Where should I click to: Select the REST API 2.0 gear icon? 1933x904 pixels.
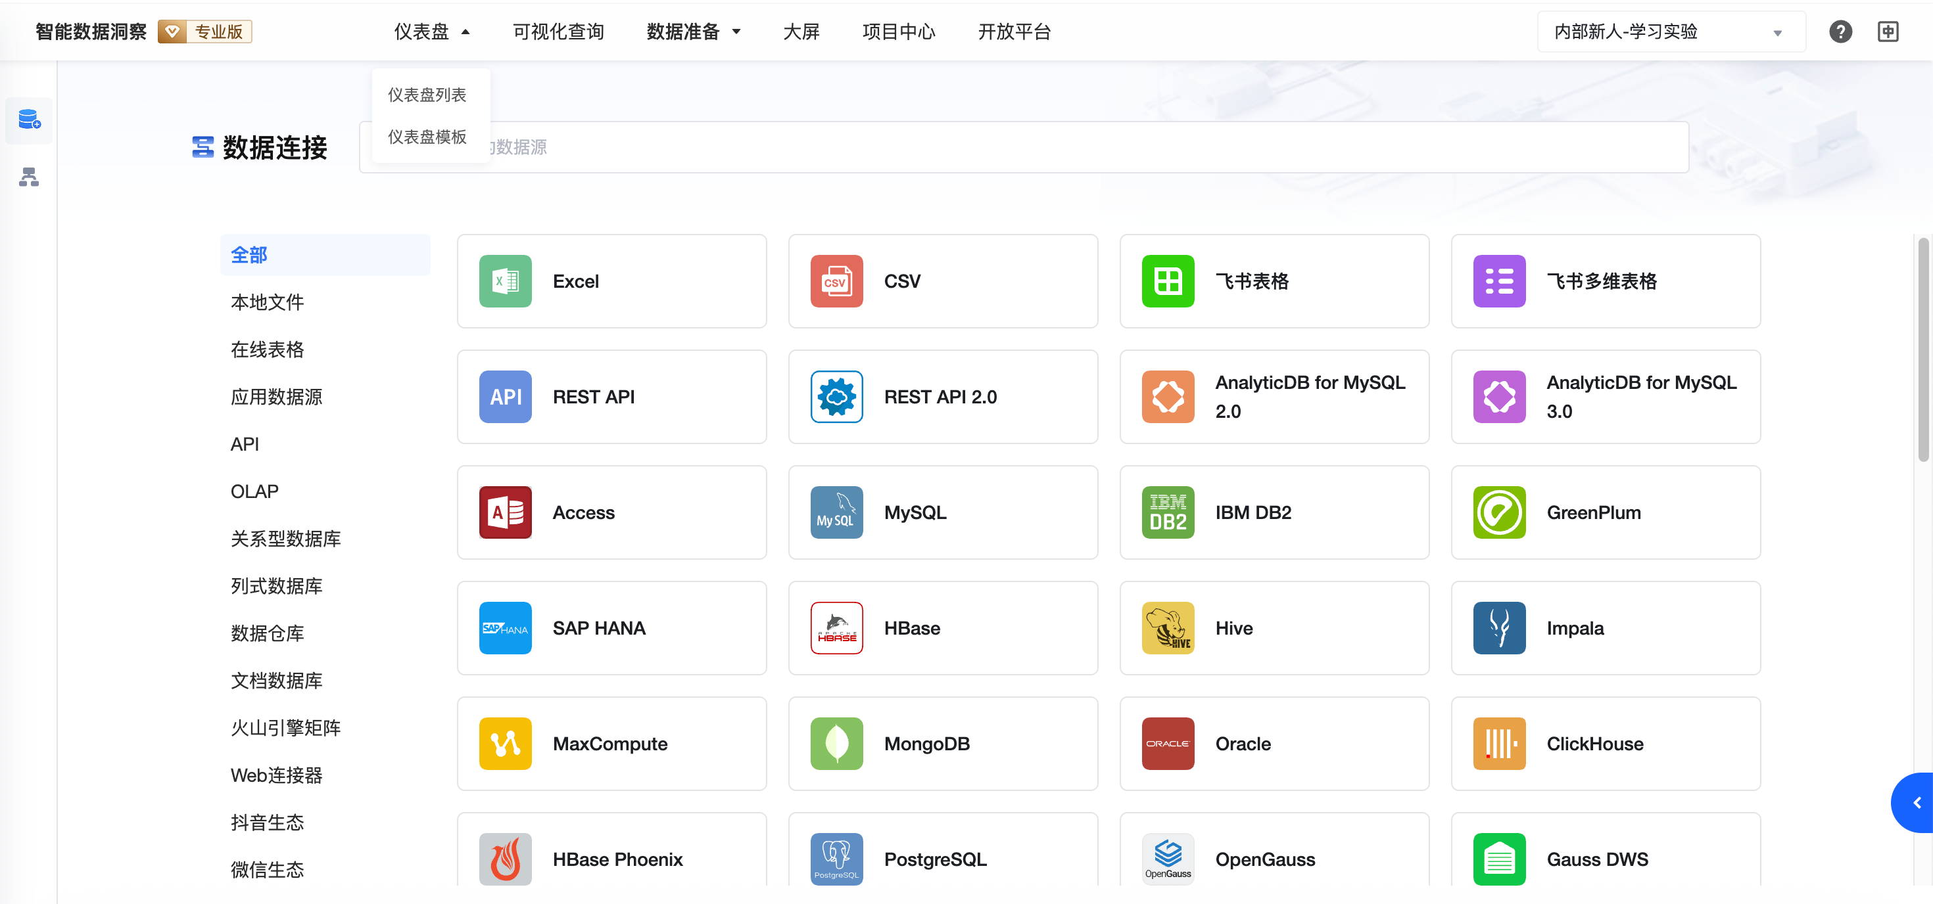837,397
